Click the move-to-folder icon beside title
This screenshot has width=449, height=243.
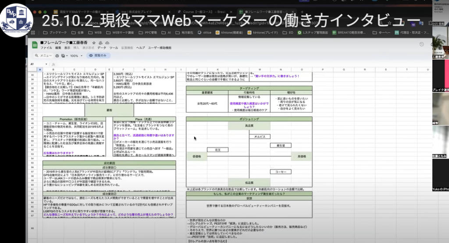click(x=100, y=42)
